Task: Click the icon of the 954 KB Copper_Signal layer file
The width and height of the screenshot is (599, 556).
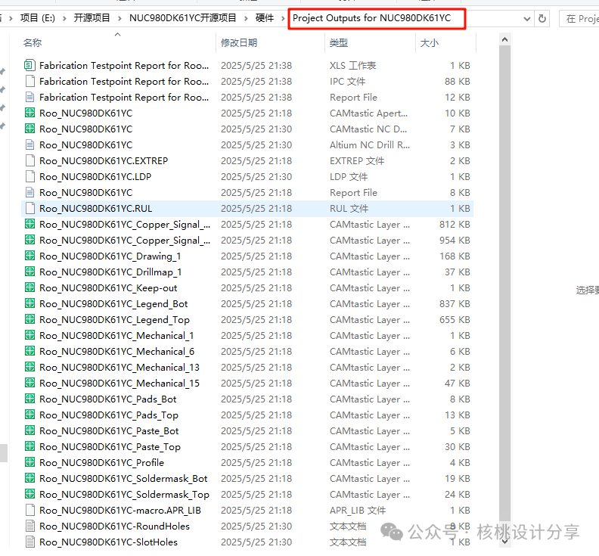Action: tap(29, 240)
